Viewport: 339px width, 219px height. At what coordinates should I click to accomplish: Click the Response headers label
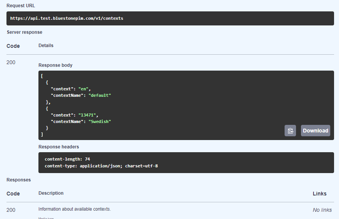59,147
